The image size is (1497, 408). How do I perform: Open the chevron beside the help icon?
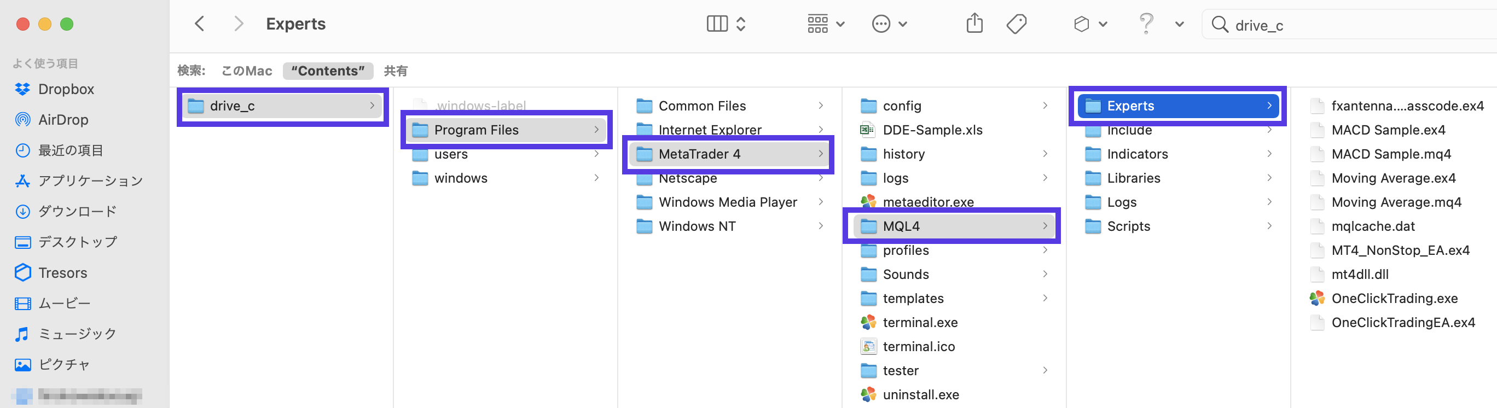[1179, 25]
